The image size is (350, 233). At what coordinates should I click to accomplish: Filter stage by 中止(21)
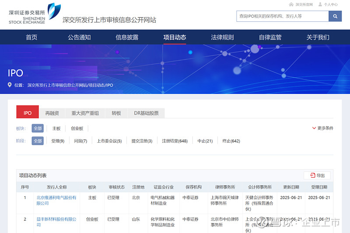pyautogui.click(x=205, y=141)
